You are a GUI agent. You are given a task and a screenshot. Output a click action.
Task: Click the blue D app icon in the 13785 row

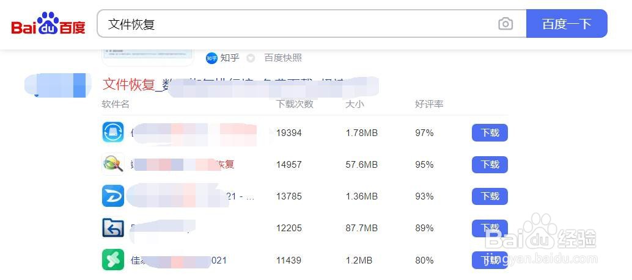113,196
